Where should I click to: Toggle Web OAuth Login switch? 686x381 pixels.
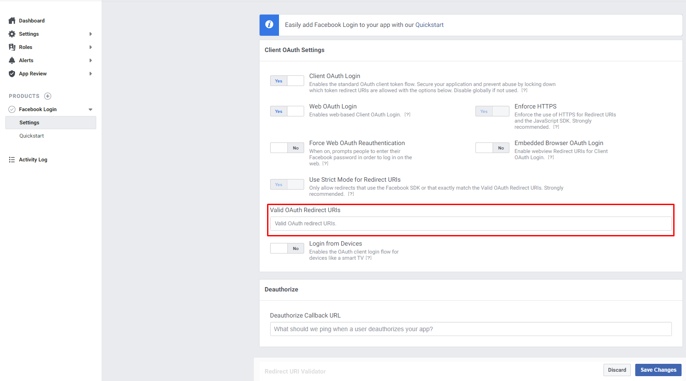287,111
